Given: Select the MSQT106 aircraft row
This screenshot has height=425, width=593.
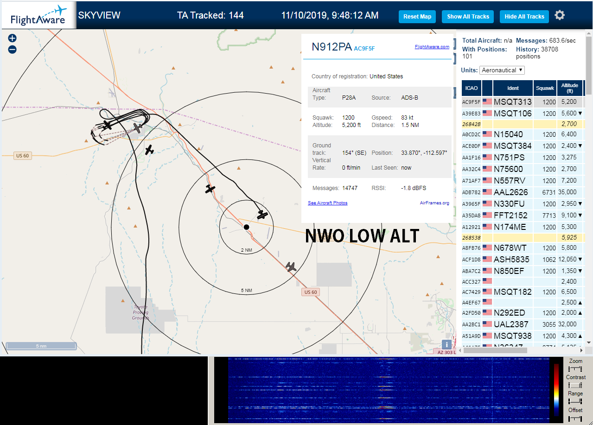Looking at the screenshot, I should click(x=523, y=113).
